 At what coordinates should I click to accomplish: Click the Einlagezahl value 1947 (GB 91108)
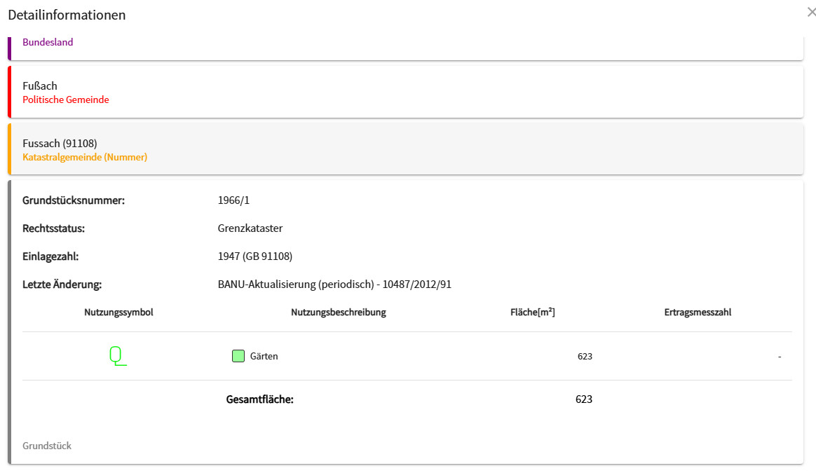tap(255, 256)
